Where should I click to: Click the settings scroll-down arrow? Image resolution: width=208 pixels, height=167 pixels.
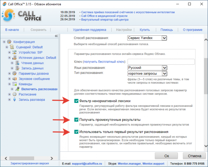click(x=206, y=146)
